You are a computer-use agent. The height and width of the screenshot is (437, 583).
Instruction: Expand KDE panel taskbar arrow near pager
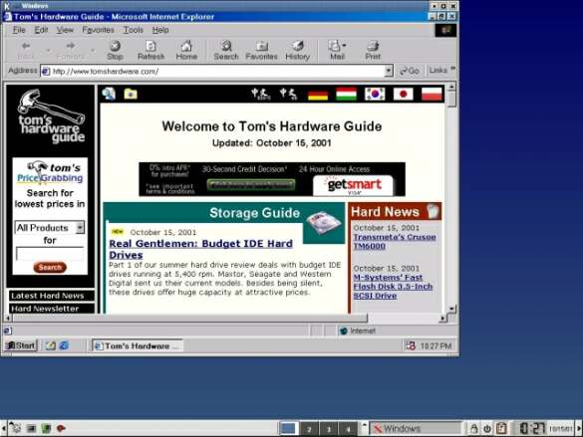click(365, 425)
